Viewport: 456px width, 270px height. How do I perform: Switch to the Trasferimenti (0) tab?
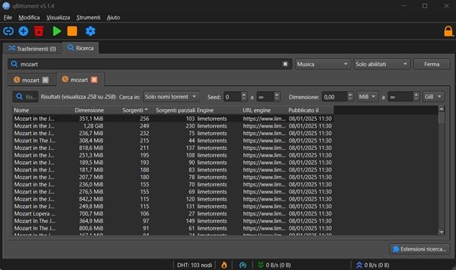(x=32, y=48)
